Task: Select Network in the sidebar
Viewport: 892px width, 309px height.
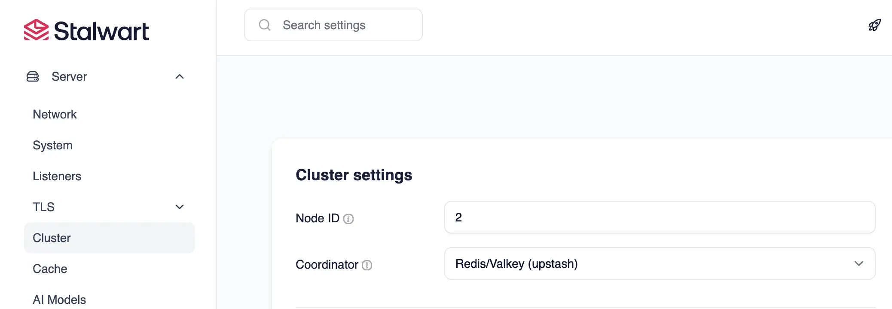Action: [55, 114]
